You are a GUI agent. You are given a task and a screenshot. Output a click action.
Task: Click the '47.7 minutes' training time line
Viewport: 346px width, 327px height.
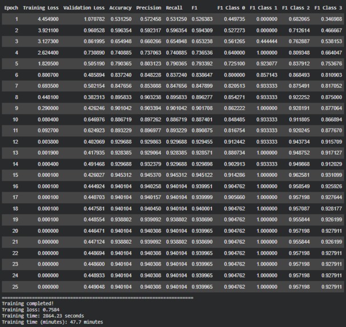53,322
